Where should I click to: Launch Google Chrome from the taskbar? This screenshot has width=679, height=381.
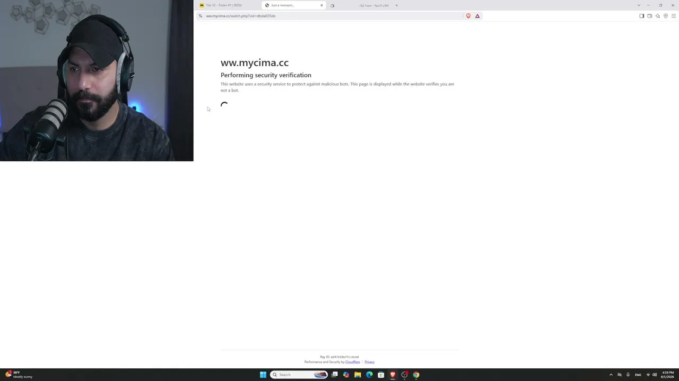pos(416,375)
